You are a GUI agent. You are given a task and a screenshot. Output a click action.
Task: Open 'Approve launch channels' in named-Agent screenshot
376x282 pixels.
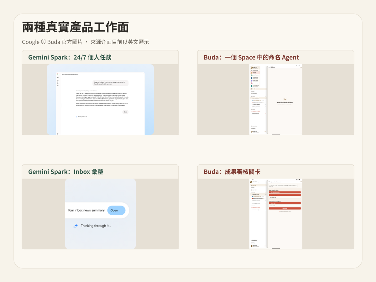(x=258, y=102)
